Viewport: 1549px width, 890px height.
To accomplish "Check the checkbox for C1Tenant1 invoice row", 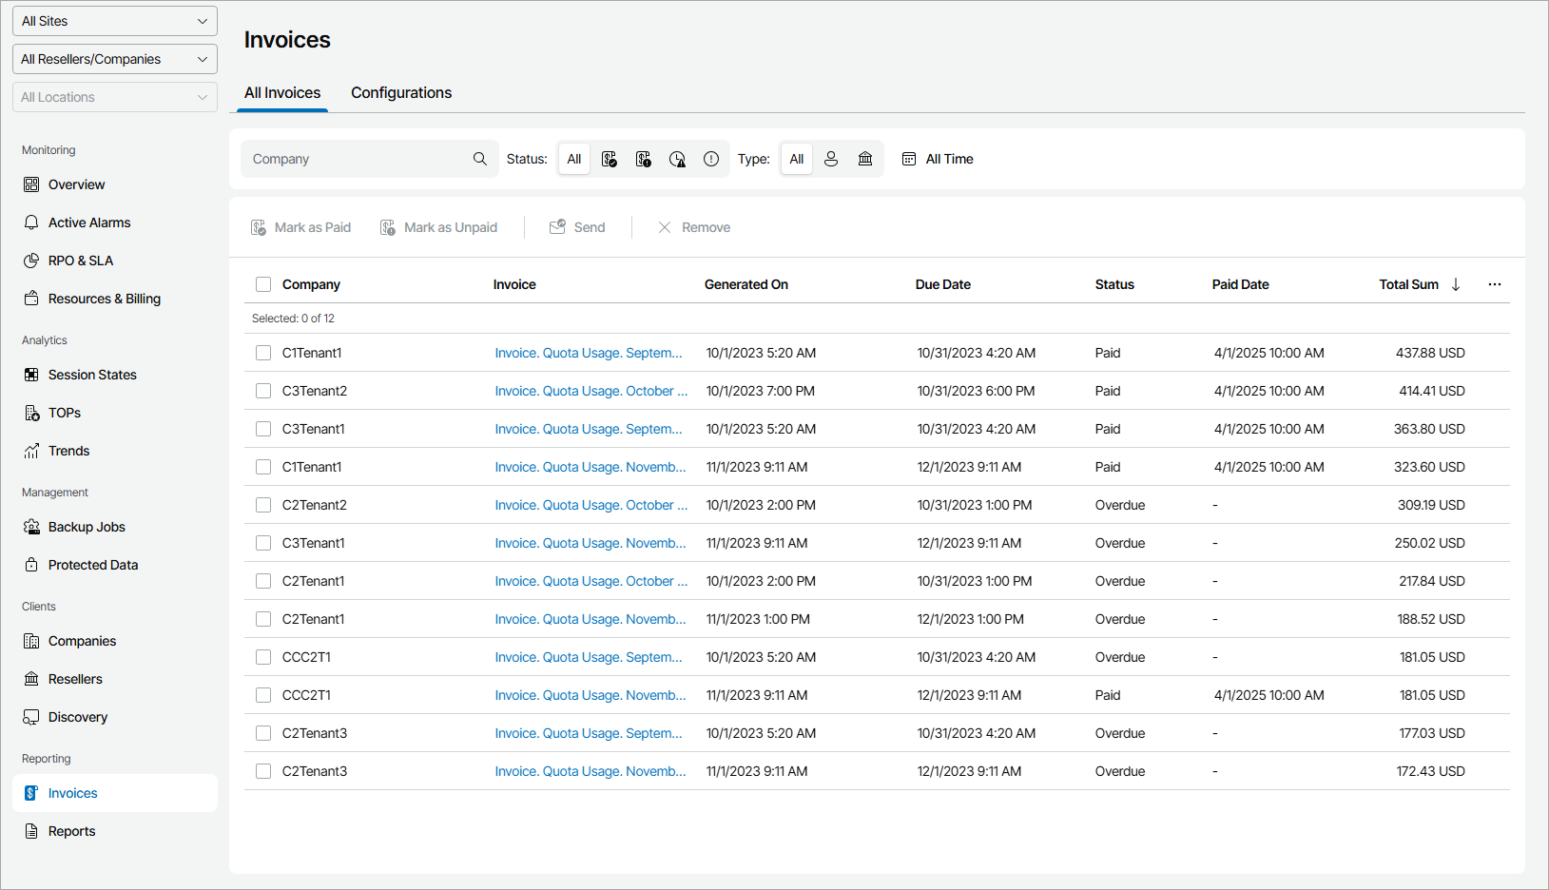I will tap(263, 353).
